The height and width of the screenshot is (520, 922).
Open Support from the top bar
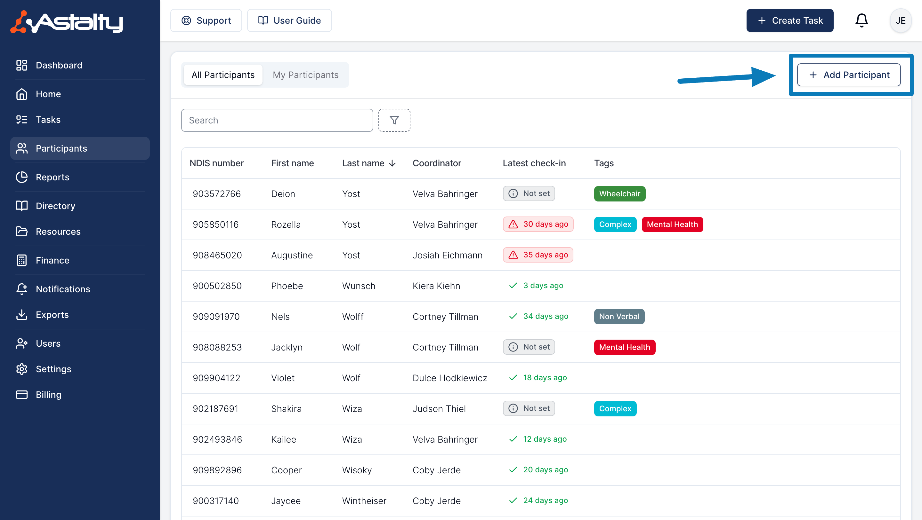[206, 20]
